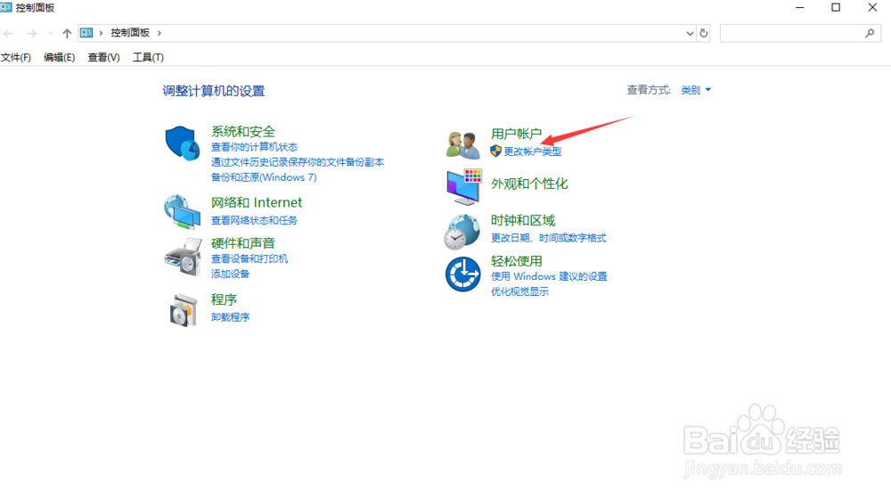The image size is (891, 499).
Task: Open 时钟和区域 category
Action: [523, 220]
